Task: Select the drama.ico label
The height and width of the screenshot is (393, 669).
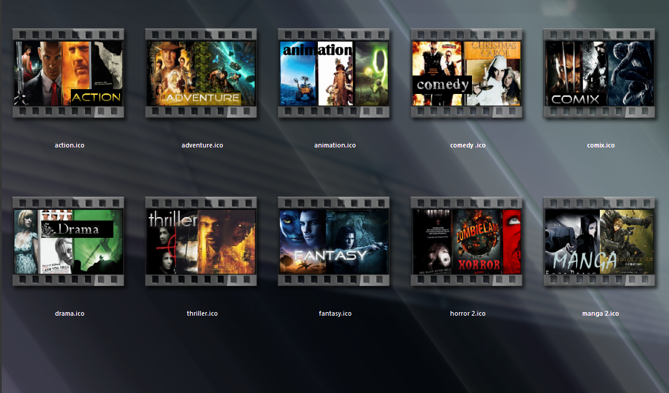Action: (70, 314)
